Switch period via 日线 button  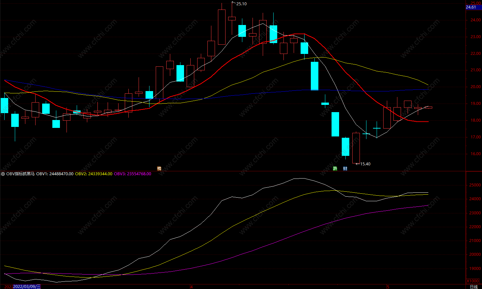point(473,287)
